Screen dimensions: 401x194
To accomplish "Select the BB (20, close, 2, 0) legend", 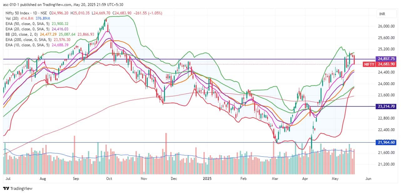I will coord(22,34).
